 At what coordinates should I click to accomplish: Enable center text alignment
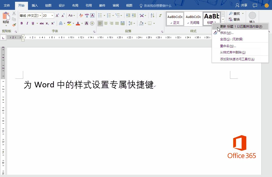click(x=105, y=23)
